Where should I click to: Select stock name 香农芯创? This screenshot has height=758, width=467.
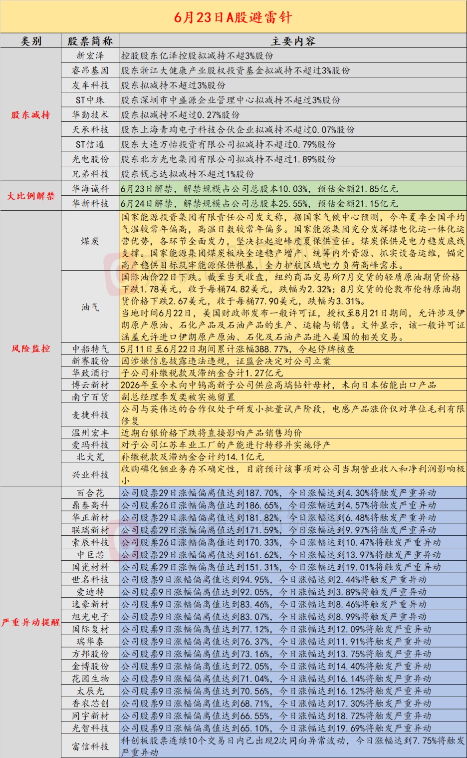[x=90, y=704]
